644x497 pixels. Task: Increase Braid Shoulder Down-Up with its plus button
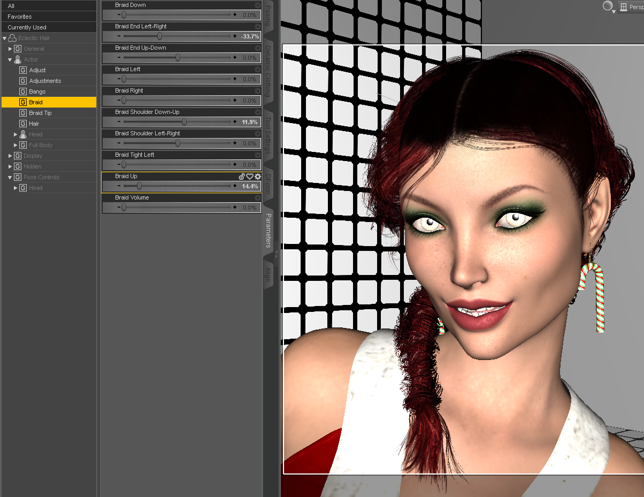coord(235,122)
